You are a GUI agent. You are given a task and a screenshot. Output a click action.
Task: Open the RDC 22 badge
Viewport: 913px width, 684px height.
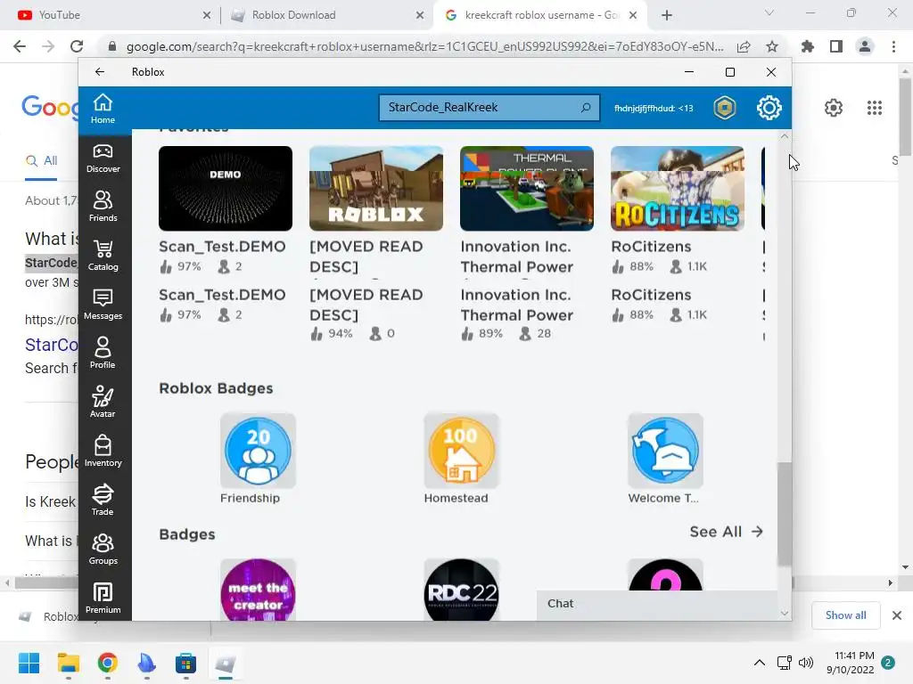pyautogui.click(x=462, y=590)
